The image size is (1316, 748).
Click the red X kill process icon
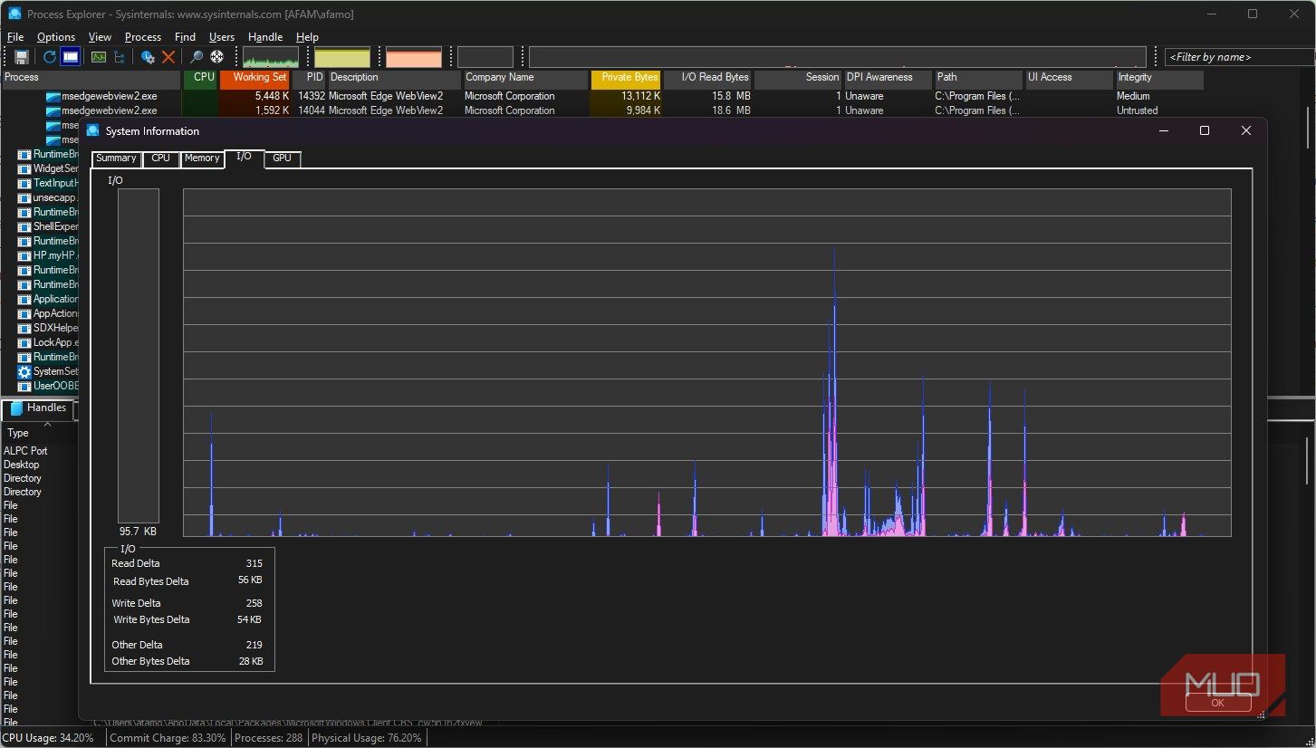coord(168,57)
